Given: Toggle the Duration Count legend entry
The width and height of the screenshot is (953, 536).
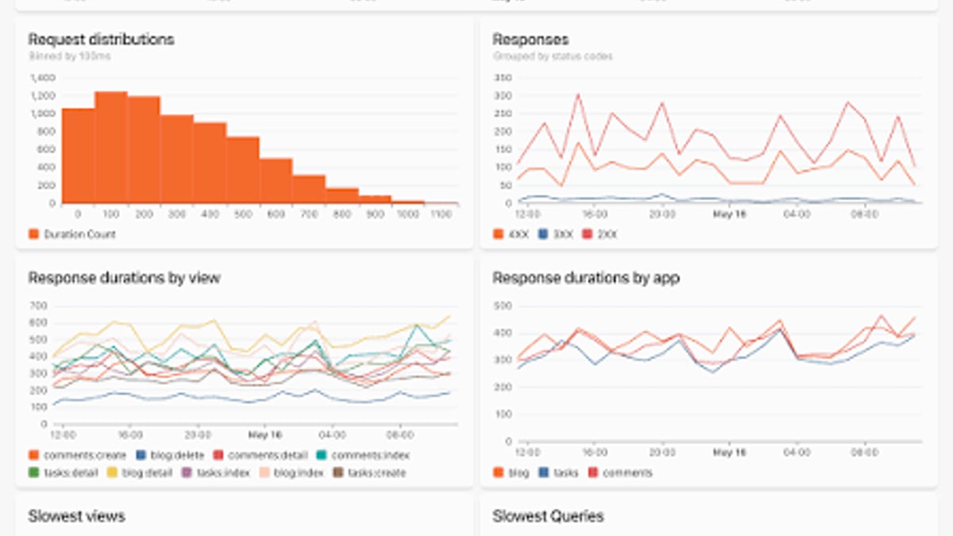Looking at the screenshot, I should point(71,234).
